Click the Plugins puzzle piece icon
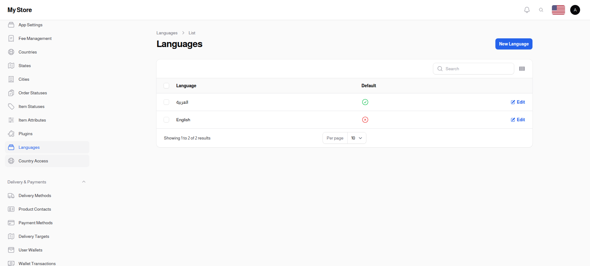Viewport: 590px width, 266px height. coord(11,134)
